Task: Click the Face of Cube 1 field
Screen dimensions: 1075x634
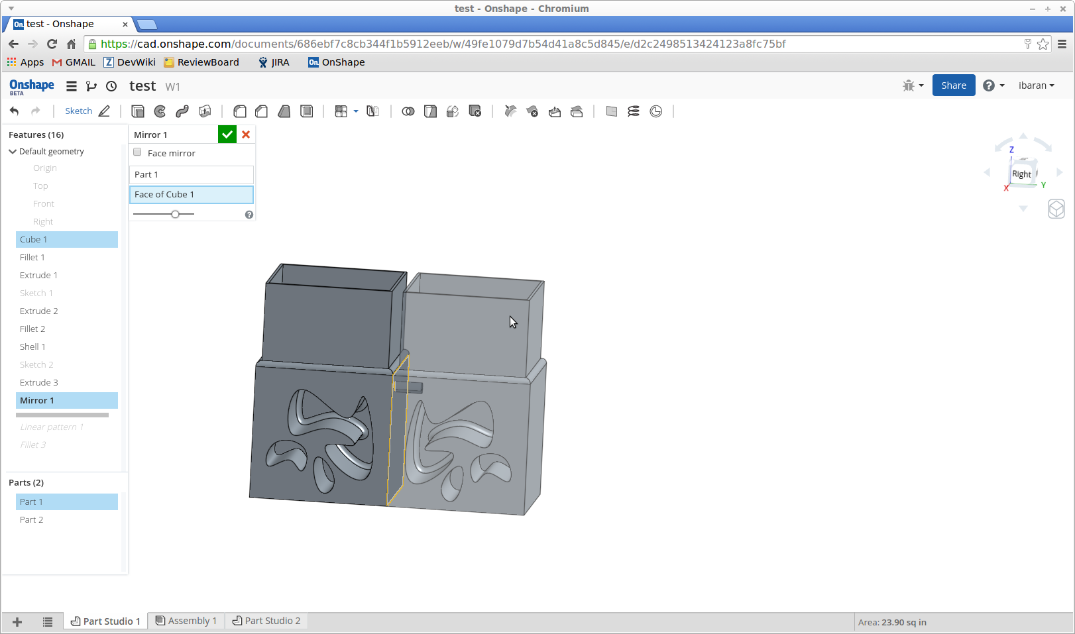Action: [191, 194]
